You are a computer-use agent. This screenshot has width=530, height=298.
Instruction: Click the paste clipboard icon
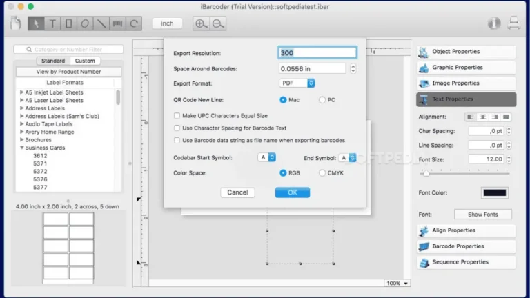[x=16, y=23]
